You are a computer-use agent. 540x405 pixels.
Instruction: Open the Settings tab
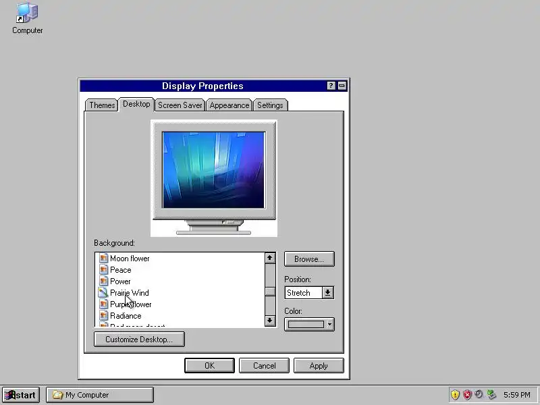(271, 105)
